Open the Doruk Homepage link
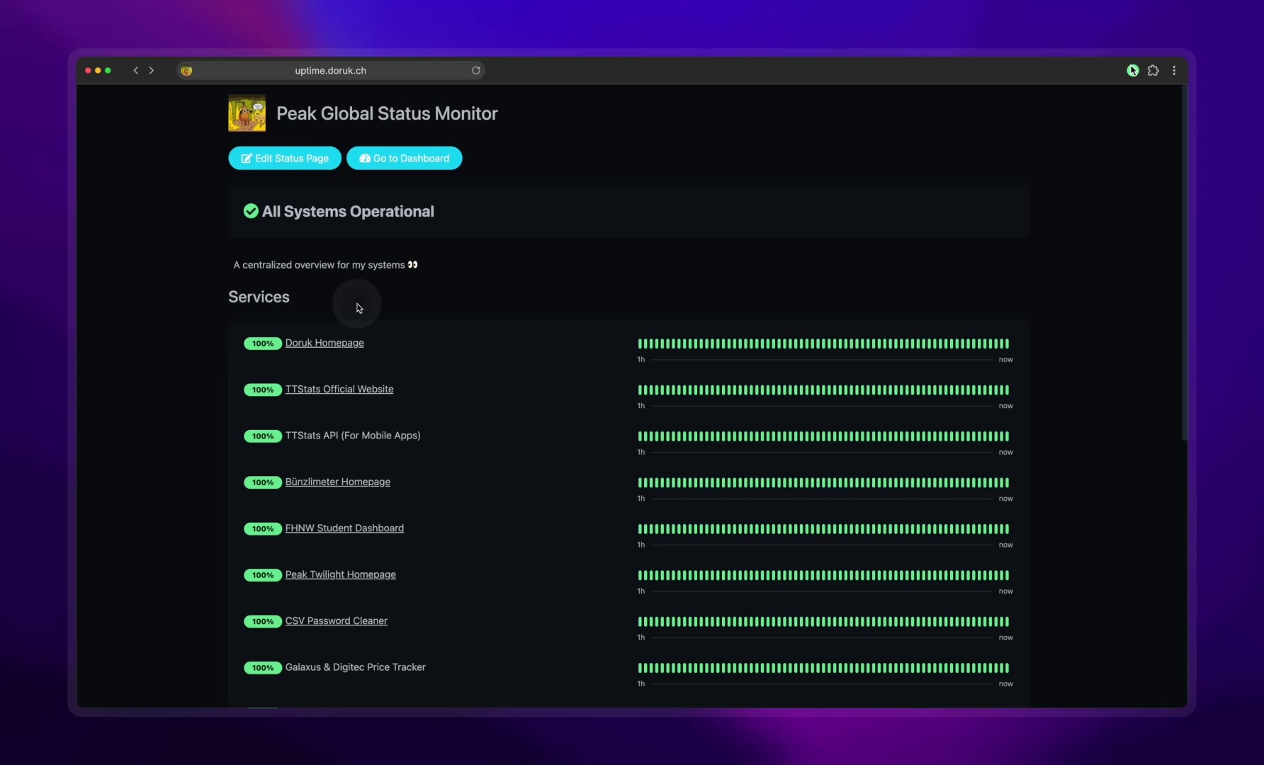This screenshot has height=765, width=1264. (x=325, y=343)
